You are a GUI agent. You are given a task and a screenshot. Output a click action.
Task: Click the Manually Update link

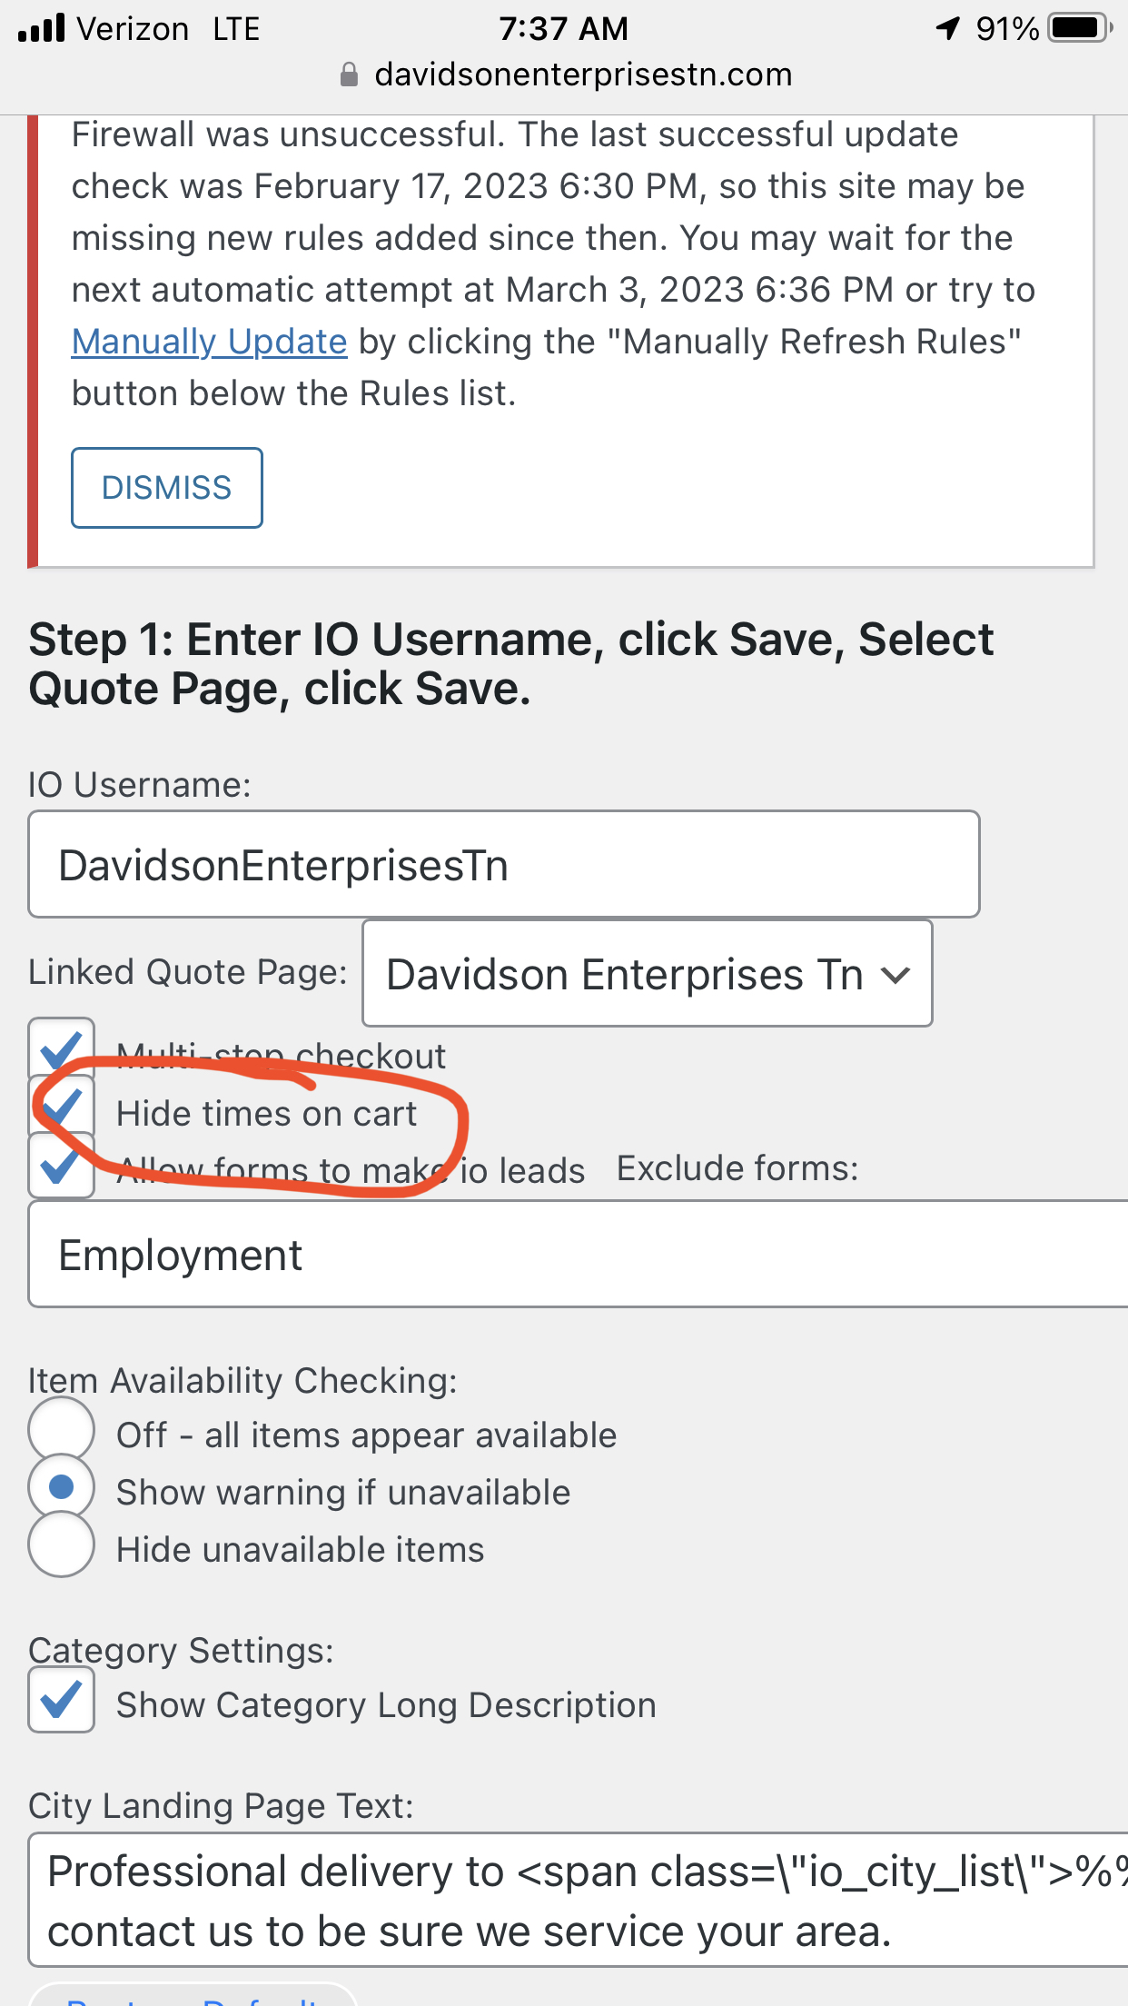[x=209, y=343]
